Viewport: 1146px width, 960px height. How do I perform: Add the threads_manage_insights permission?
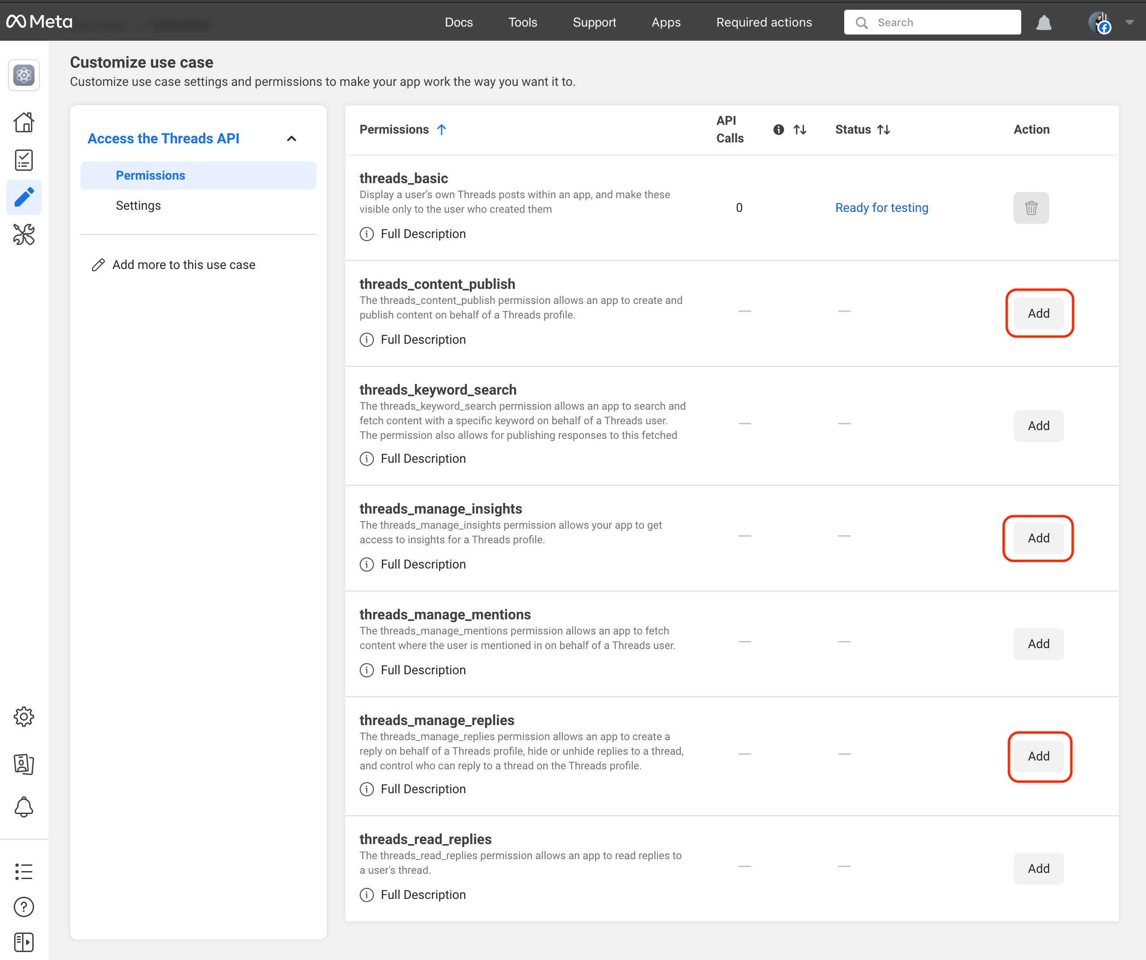(1038, 538)
